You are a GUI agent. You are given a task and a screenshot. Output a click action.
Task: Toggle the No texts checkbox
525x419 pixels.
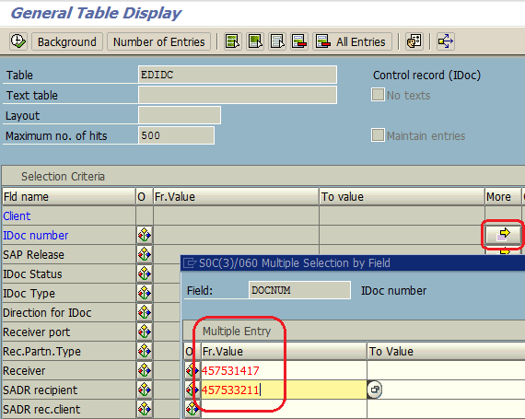click(x=378, y=95)
